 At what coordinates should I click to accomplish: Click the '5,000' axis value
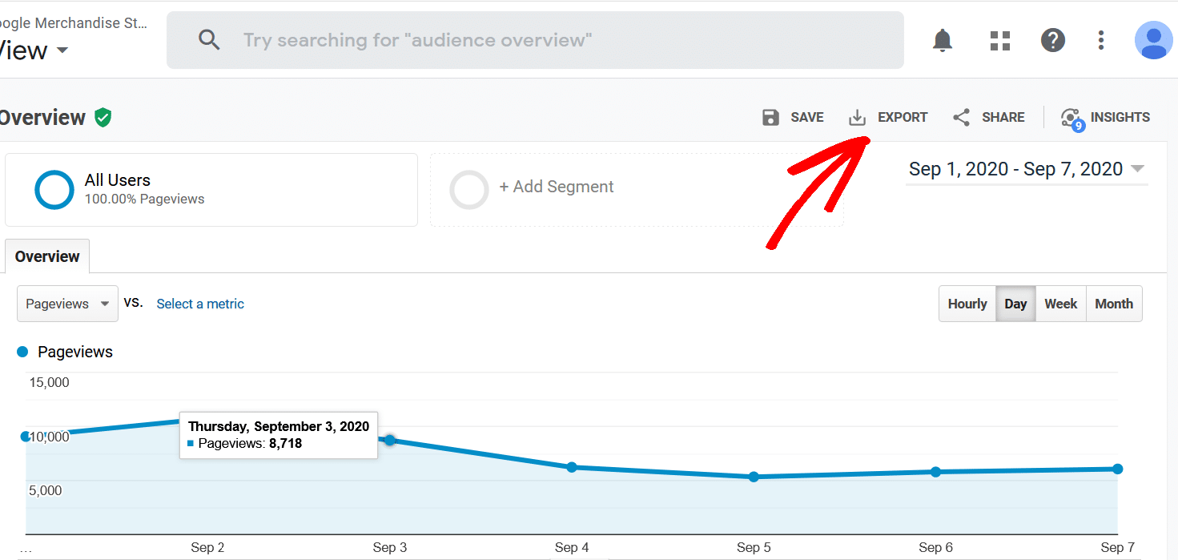tap(45, 490)
